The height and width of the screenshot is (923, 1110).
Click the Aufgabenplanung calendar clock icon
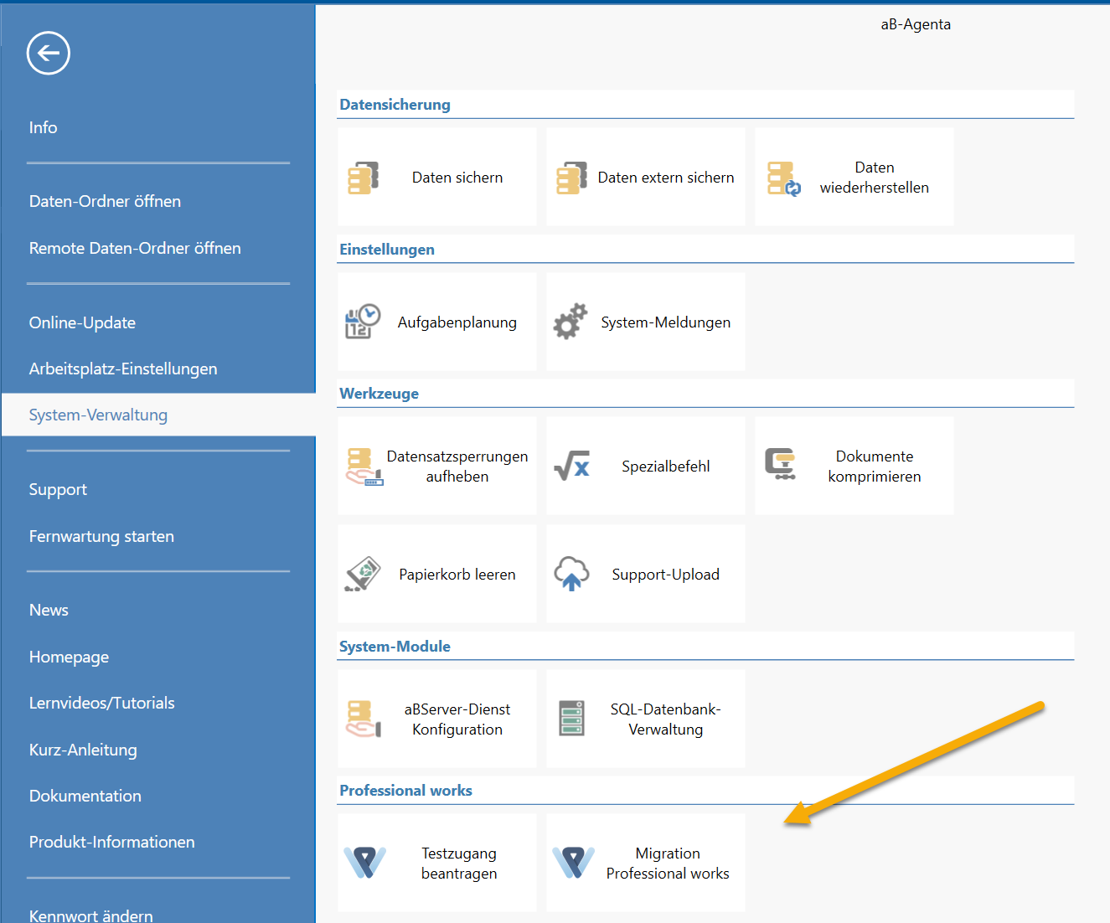coord(363,322)
